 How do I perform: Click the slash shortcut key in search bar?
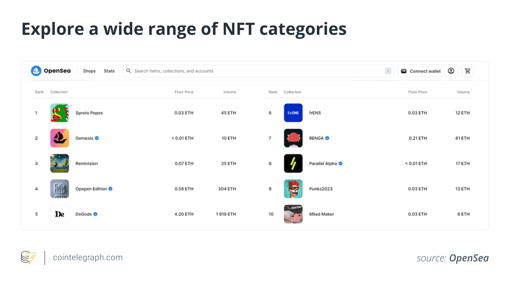pyautogui.click(x=388, y=71)
